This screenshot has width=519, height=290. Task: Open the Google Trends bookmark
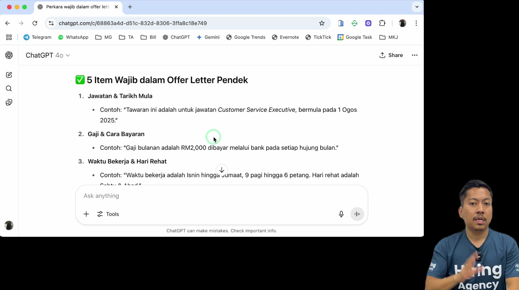(x=246, y=37)
